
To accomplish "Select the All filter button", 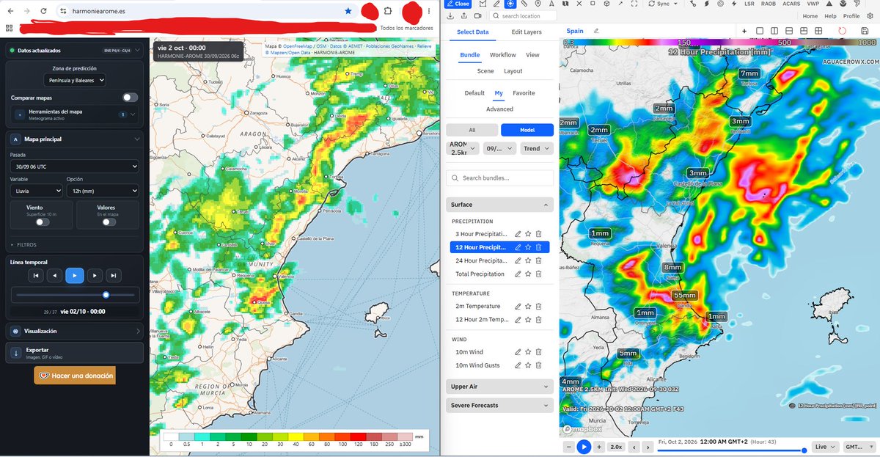I will tap(472, 130).
